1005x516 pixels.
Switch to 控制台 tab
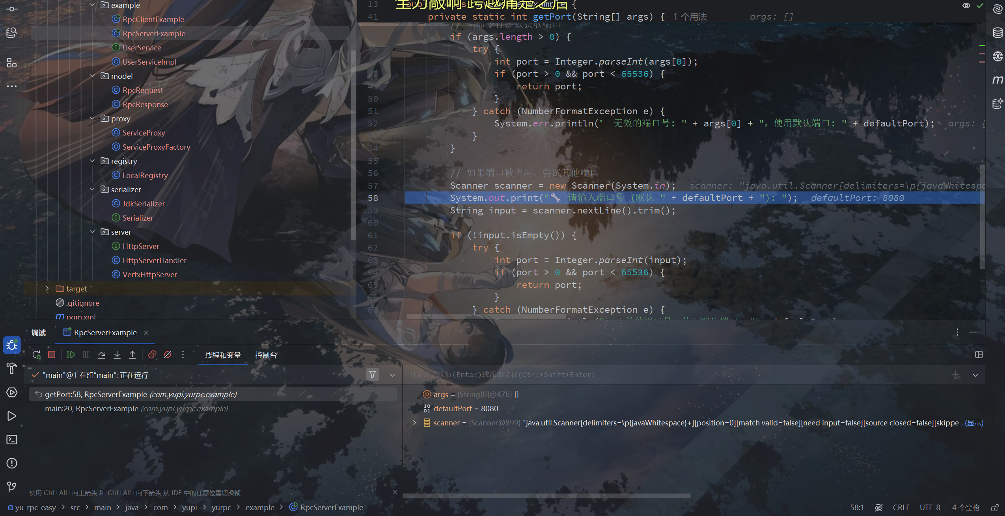coord(266,355)
